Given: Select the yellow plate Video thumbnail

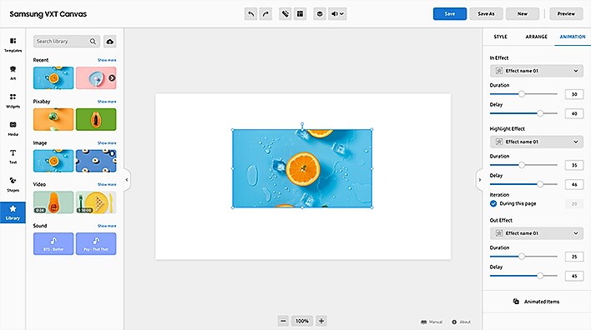Looking at the screenshot, I should (x=96, y=202).
